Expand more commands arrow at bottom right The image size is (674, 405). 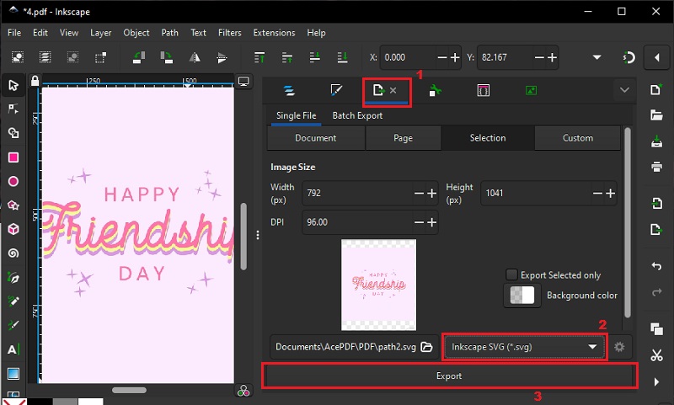click(x=656, y=381)
